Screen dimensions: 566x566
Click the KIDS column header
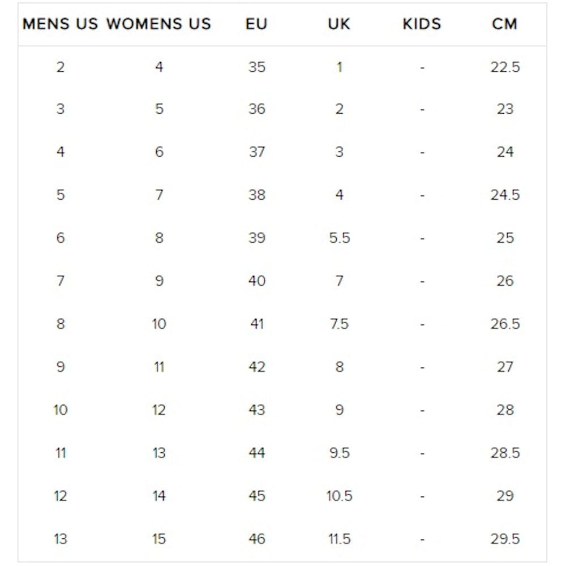coord(422,24)
